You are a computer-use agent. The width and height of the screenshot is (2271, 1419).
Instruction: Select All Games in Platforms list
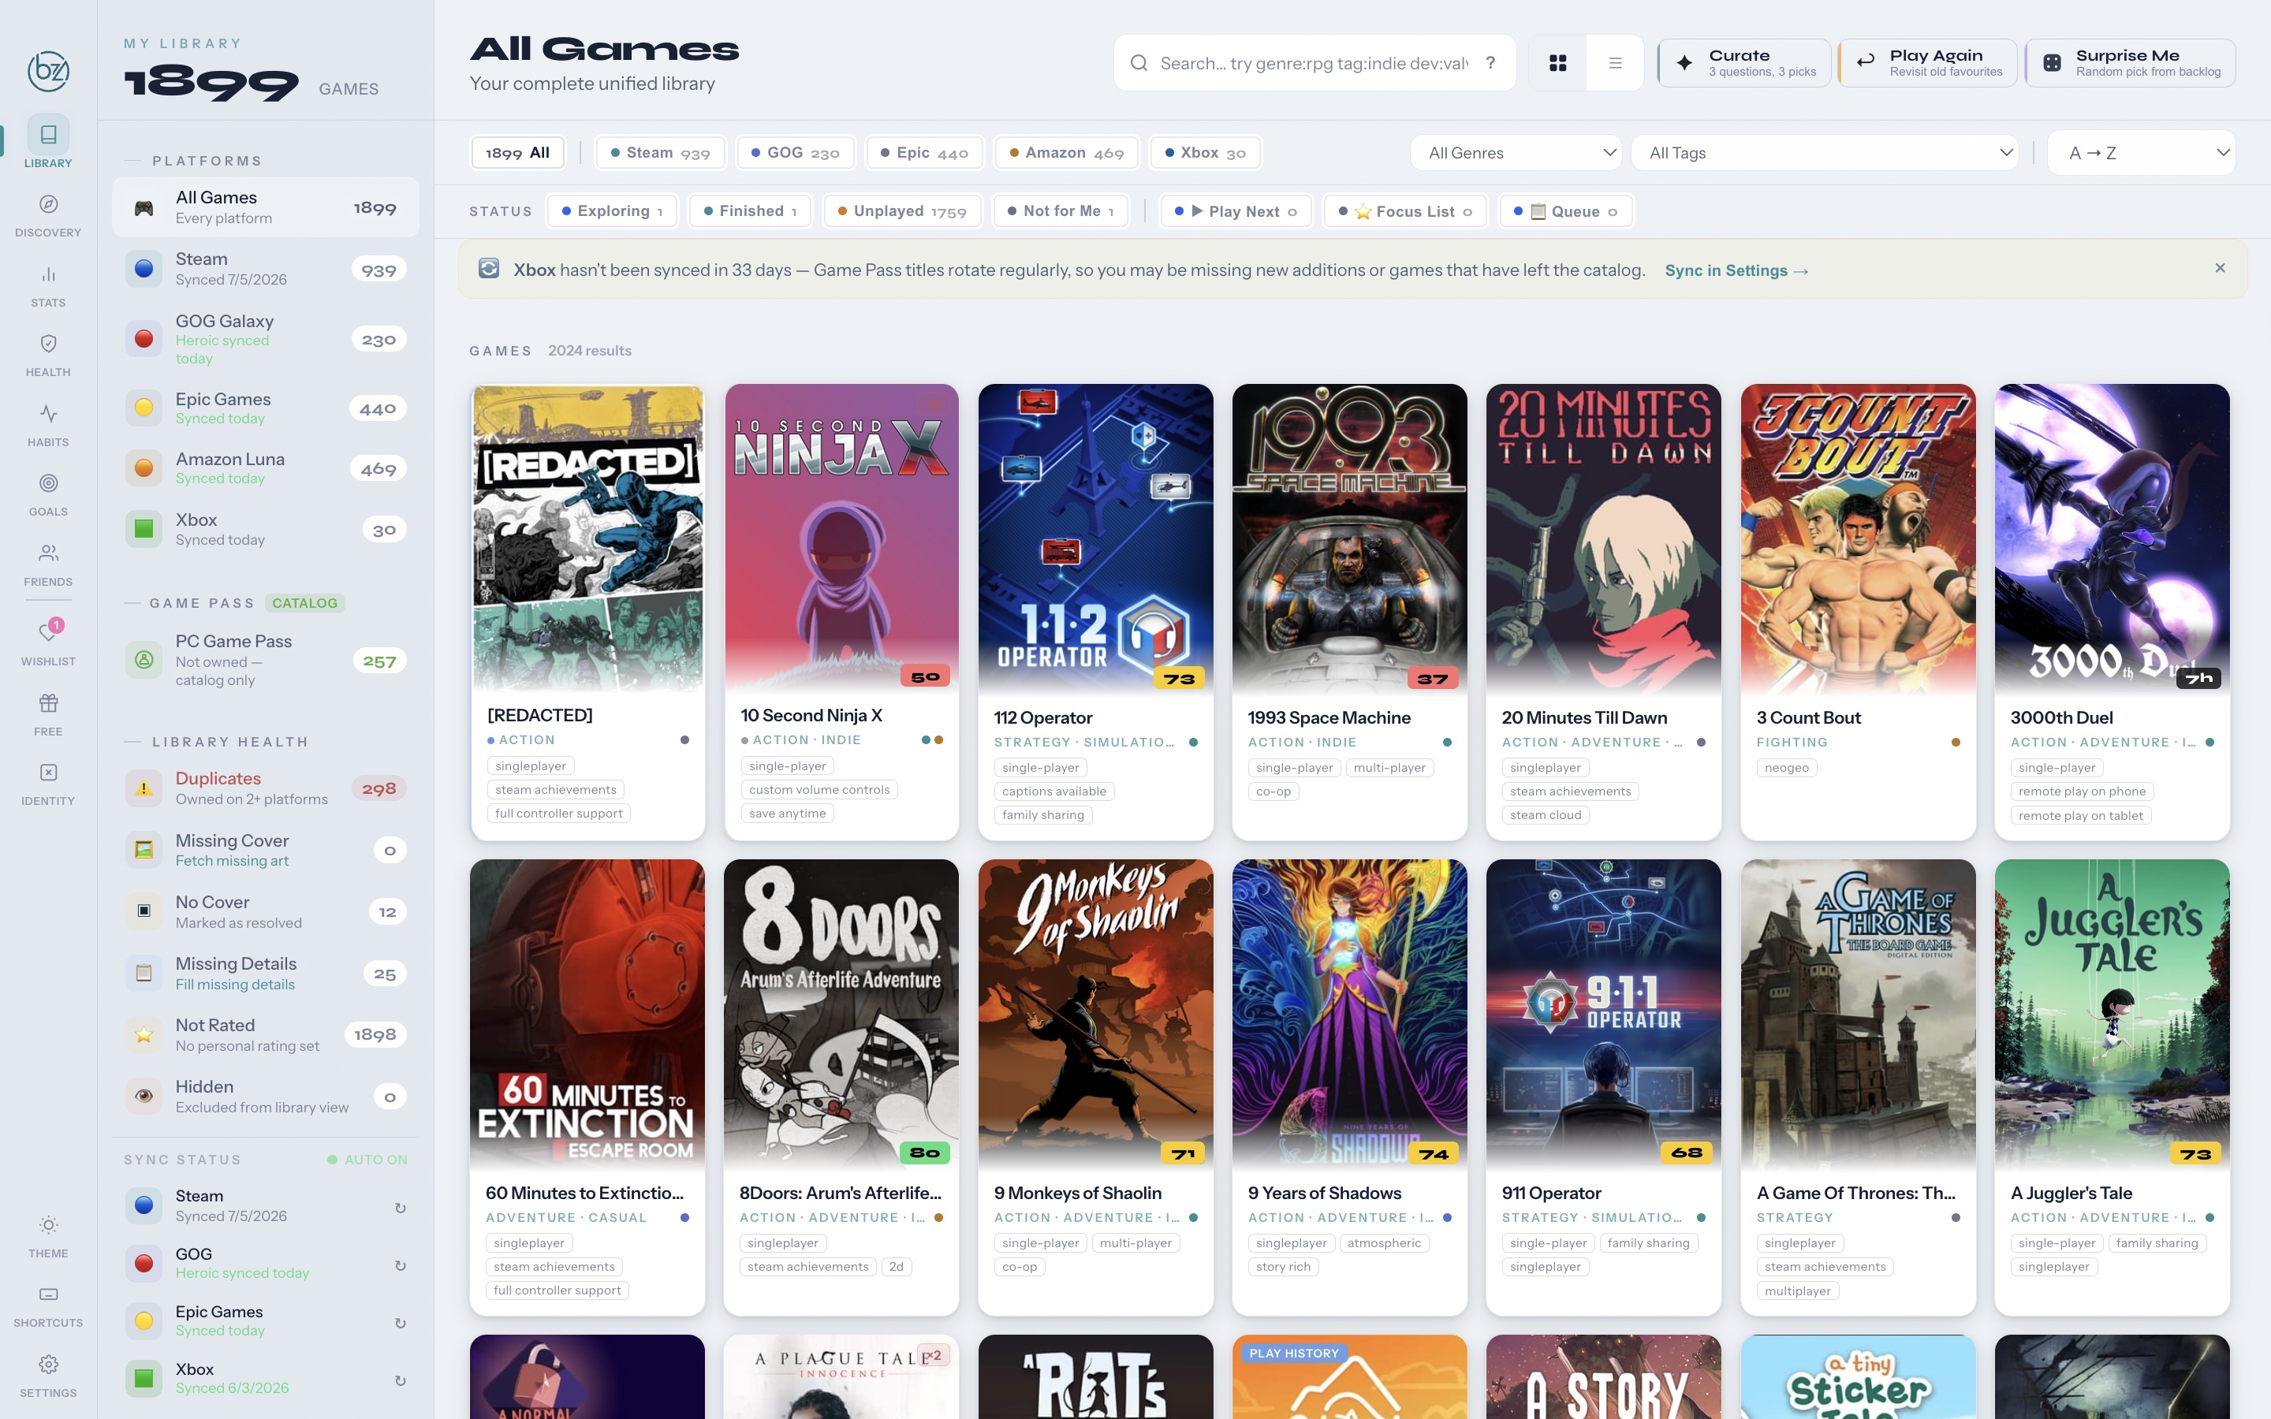pos(266,207)
